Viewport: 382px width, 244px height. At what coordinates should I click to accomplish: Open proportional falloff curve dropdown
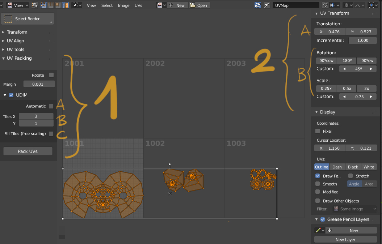[x=360, y=5]
